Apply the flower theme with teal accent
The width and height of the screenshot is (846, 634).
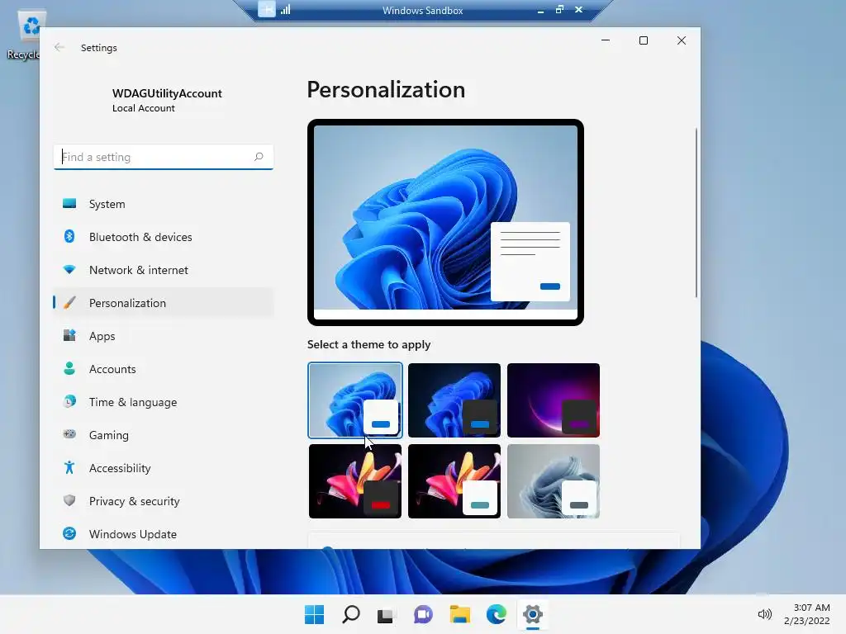454,481
